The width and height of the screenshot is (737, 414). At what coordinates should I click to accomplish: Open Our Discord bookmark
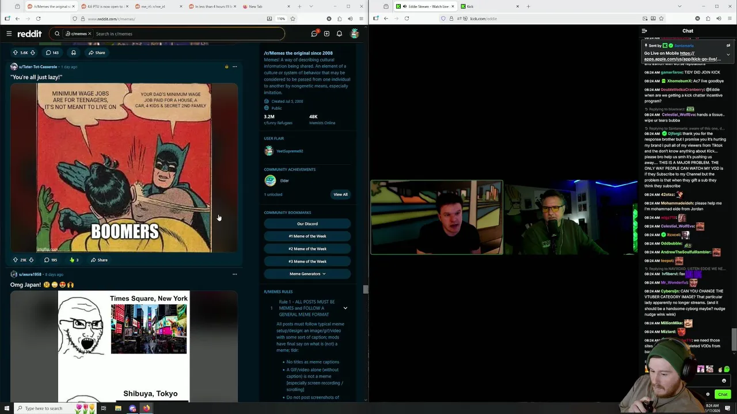pyautogui.click(x=307, y=224)
